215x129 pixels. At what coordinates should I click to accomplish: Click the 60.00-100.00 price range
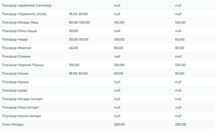pyautogui.click(x=79, y=22)
